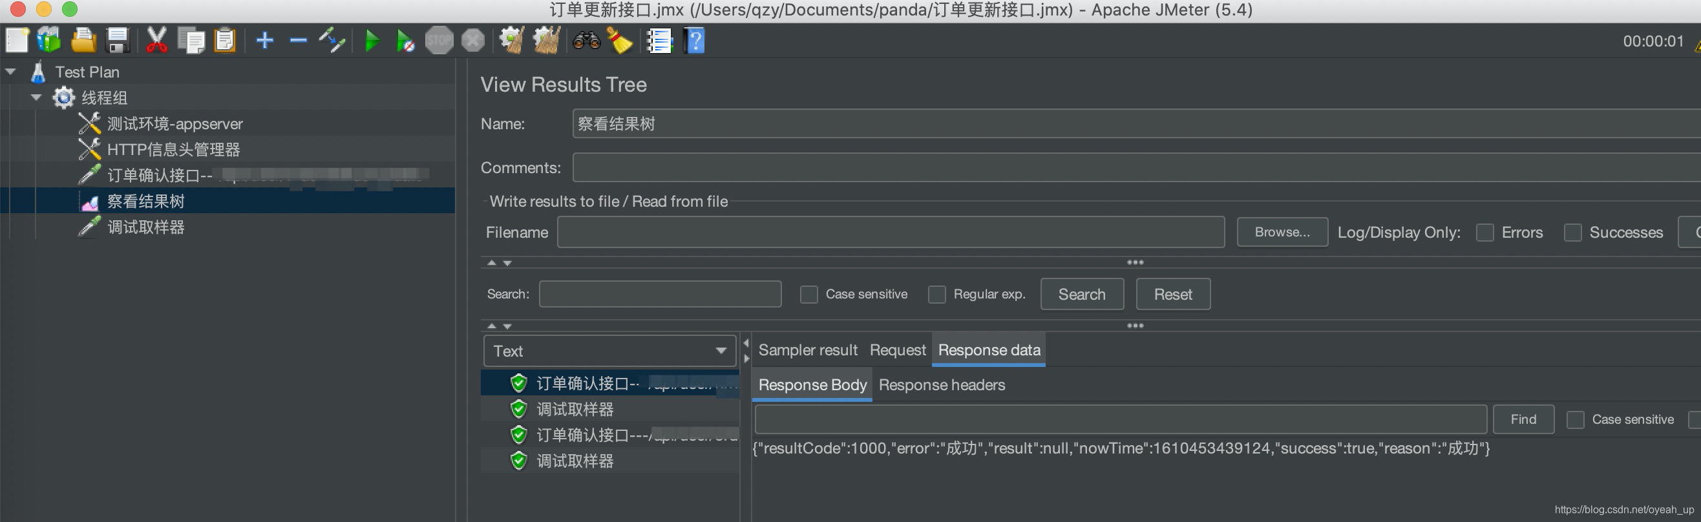Image resolution: width=1701 pixels, height=522 pixels.
Task: Open the Help question mark icon
Action: [695, 41]
